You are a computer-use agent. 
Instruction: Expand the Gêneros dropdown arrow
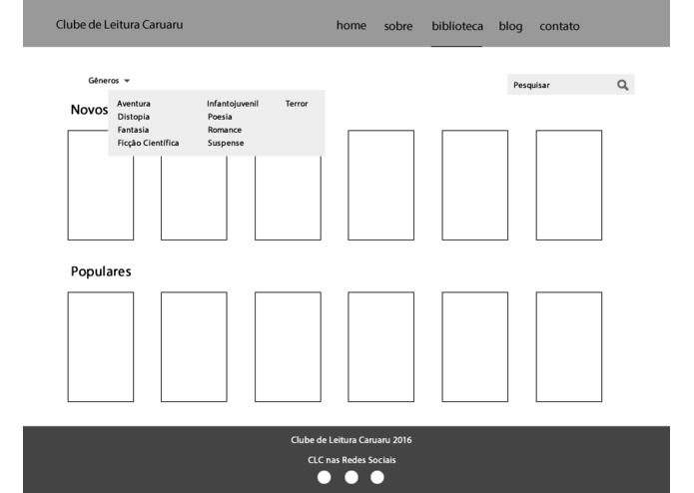point(127,81)
